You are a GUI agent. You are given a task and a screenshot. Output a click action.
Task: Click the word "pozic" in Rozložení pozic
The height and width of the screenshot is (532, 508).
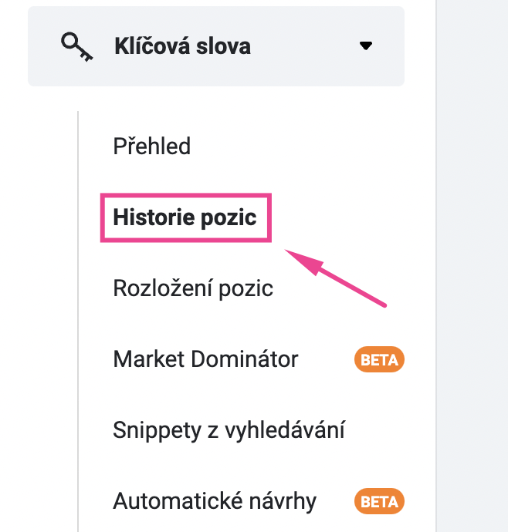point(246,289)
